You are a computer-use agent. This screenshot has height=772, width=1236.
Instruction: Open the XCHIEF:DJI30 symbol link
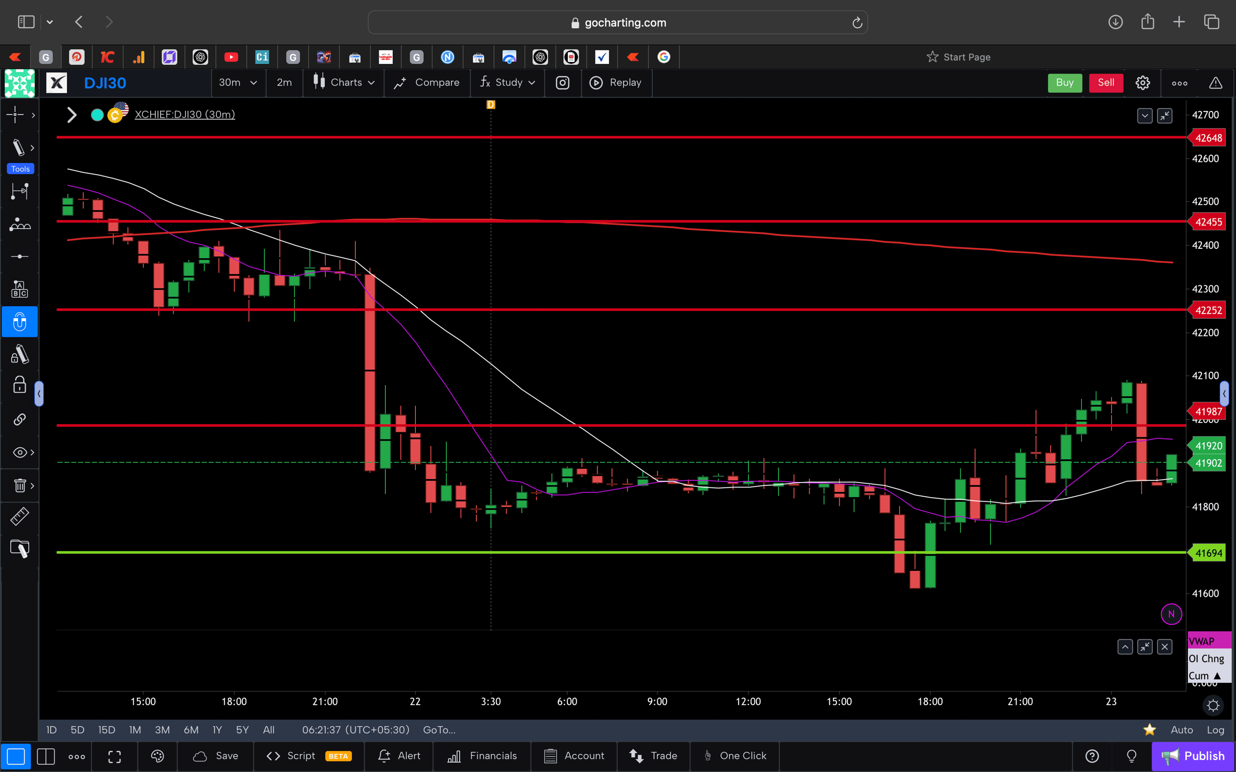(x=185, y=114)
